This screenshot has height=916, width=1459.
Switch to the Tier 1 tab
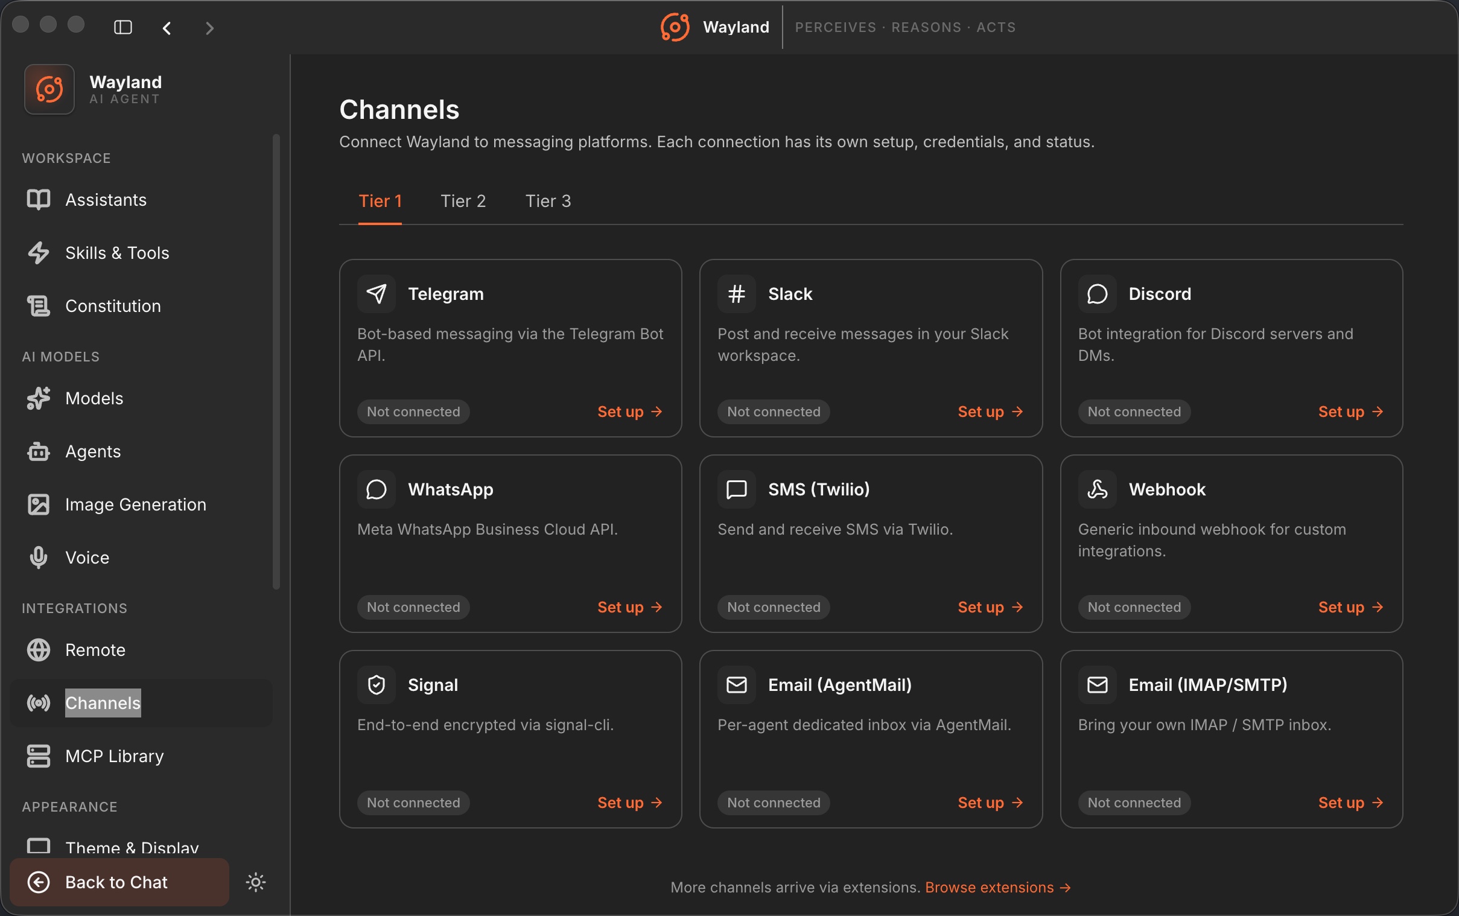tap(380, 201)
